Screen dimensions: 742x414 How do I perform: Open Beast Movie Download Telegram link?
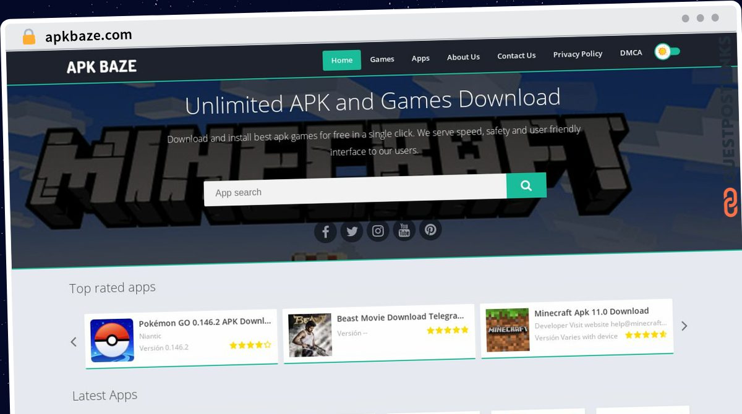[x=400, y=318]
